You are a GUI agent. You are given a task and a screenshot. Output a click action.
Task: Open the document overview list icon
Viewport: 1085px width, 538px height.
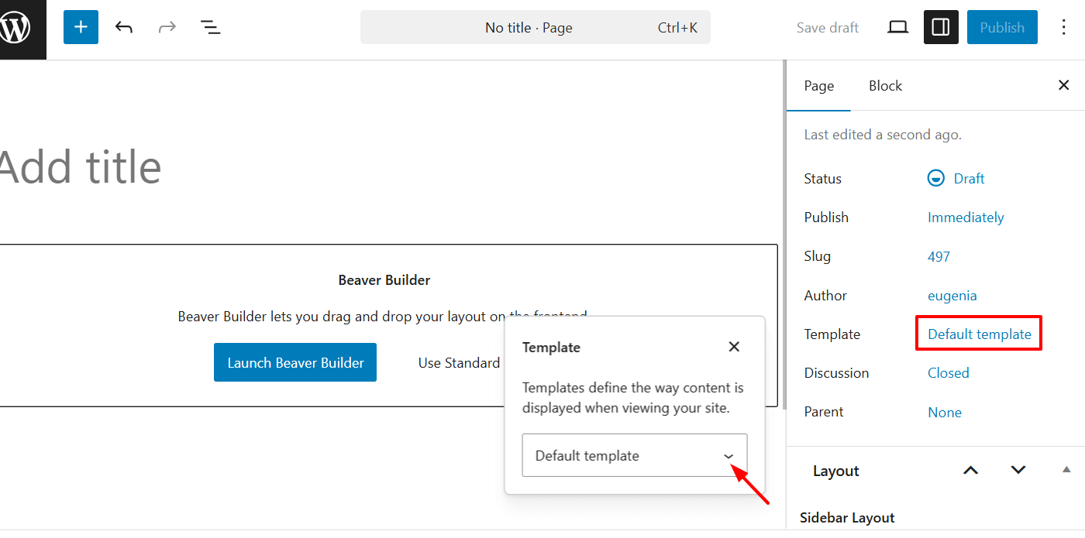[x=210, y=28]
